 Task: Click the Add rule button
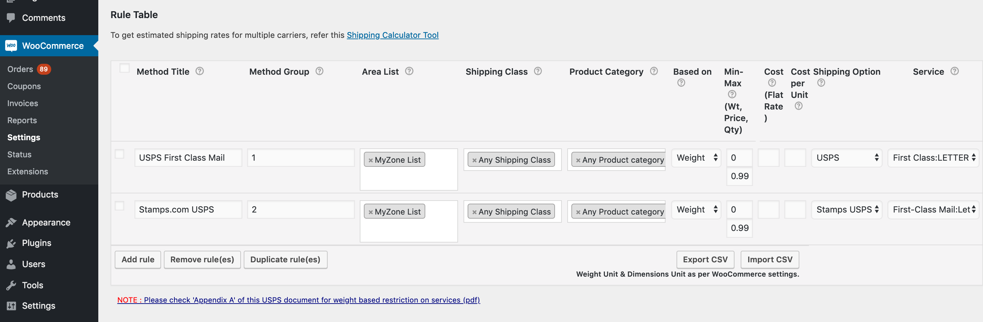138,260
